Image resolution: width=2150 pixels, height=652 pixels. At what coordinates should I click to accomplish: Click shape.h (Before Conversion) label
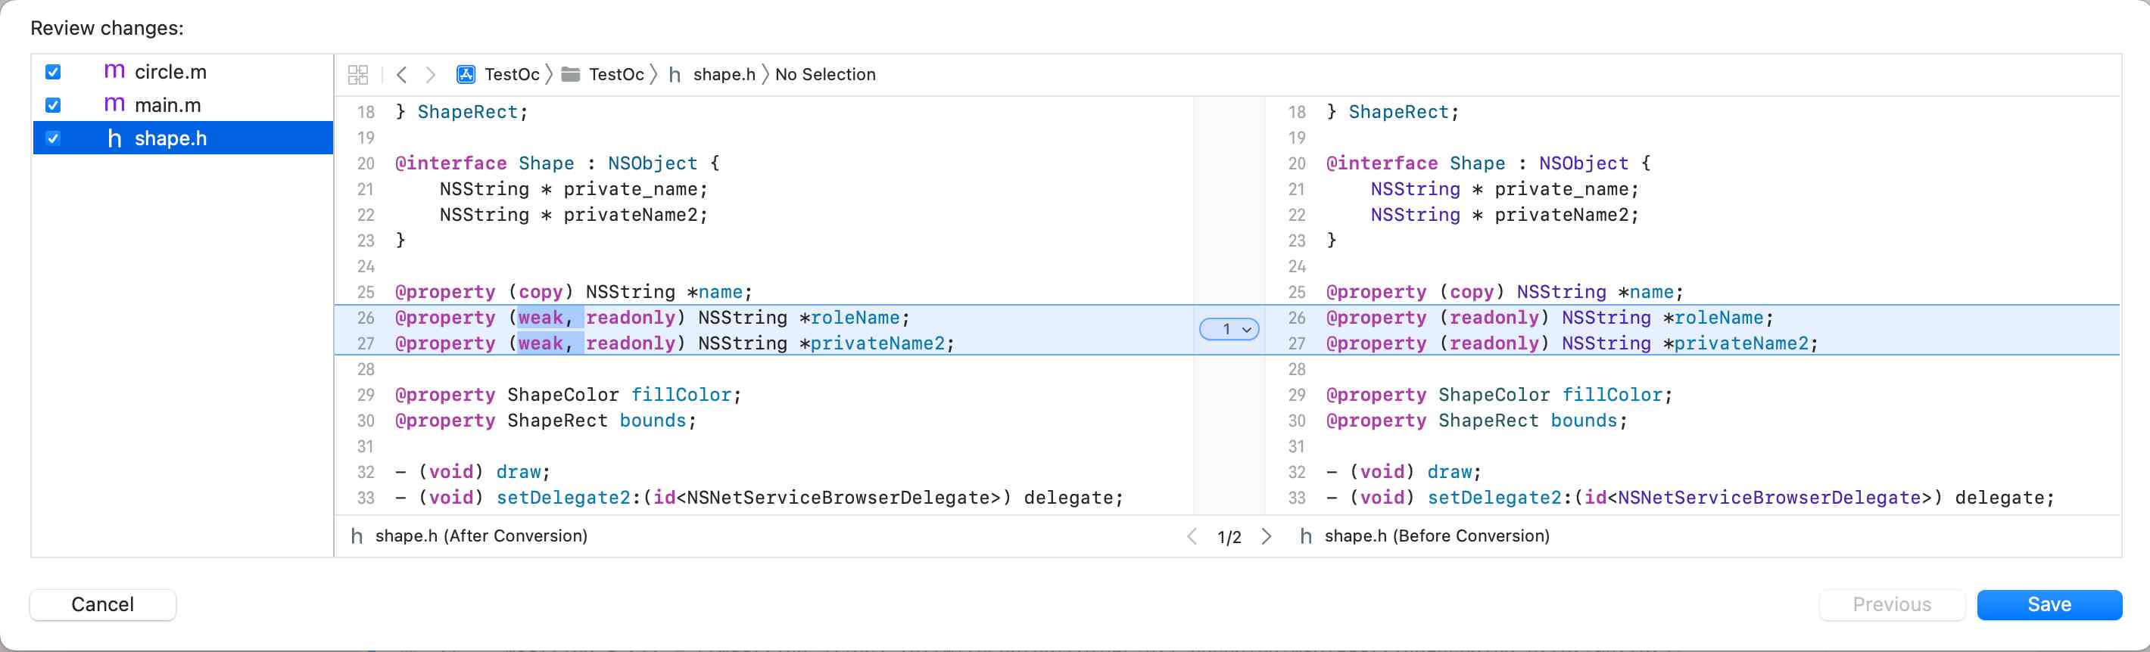(x=1435, y=536)
